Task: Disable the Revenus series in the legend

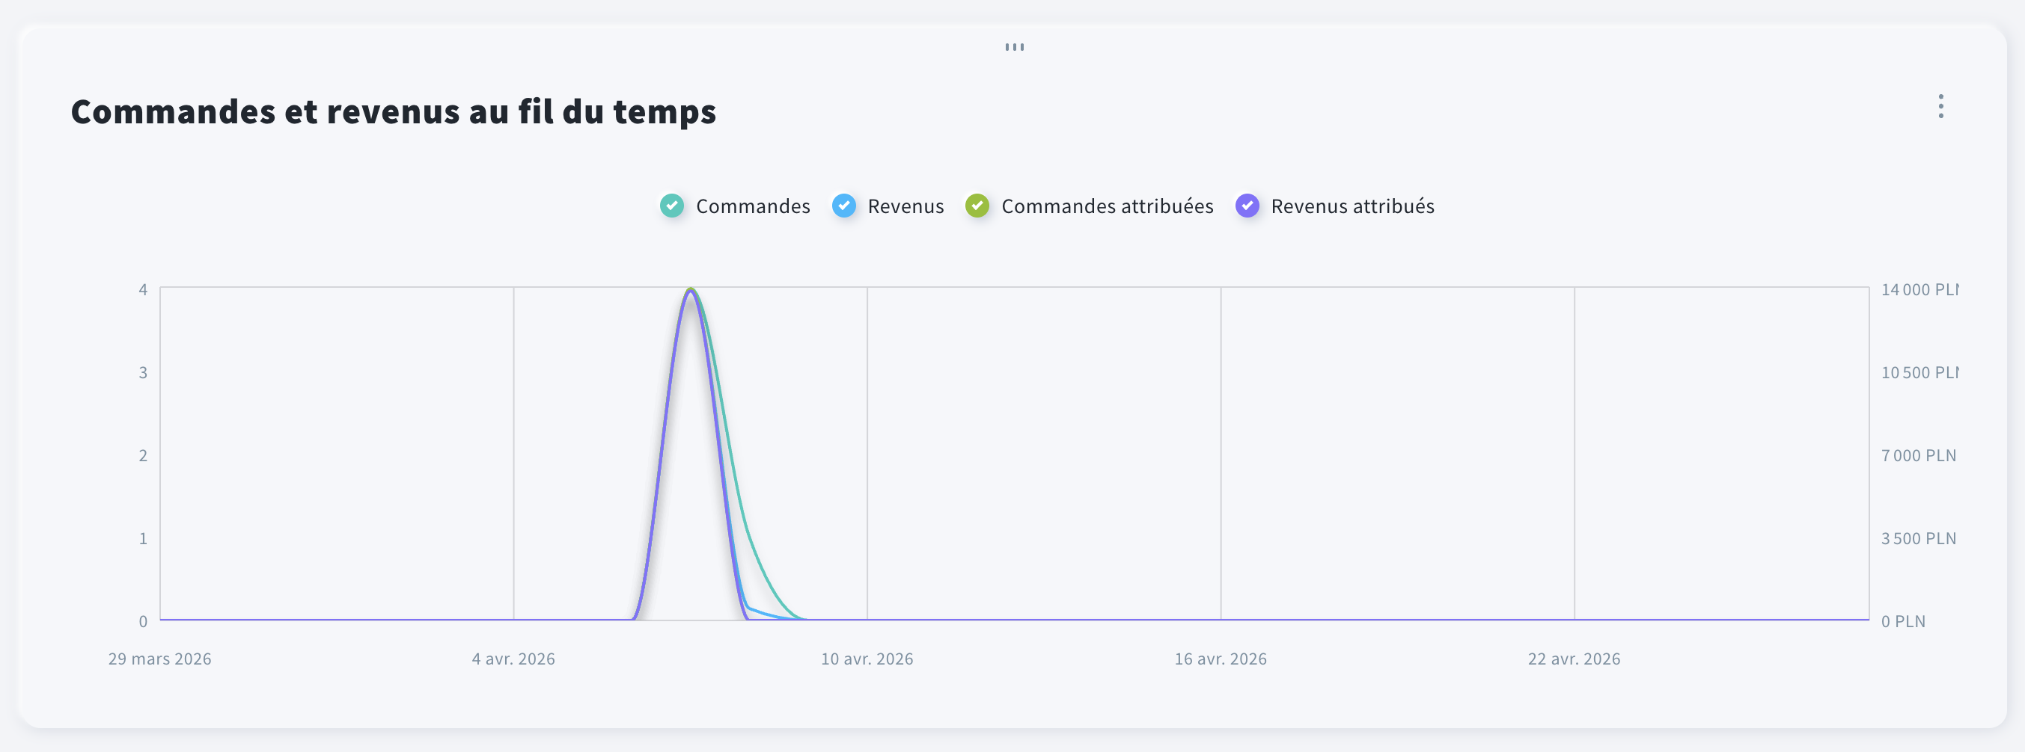Action: point(905,206)
